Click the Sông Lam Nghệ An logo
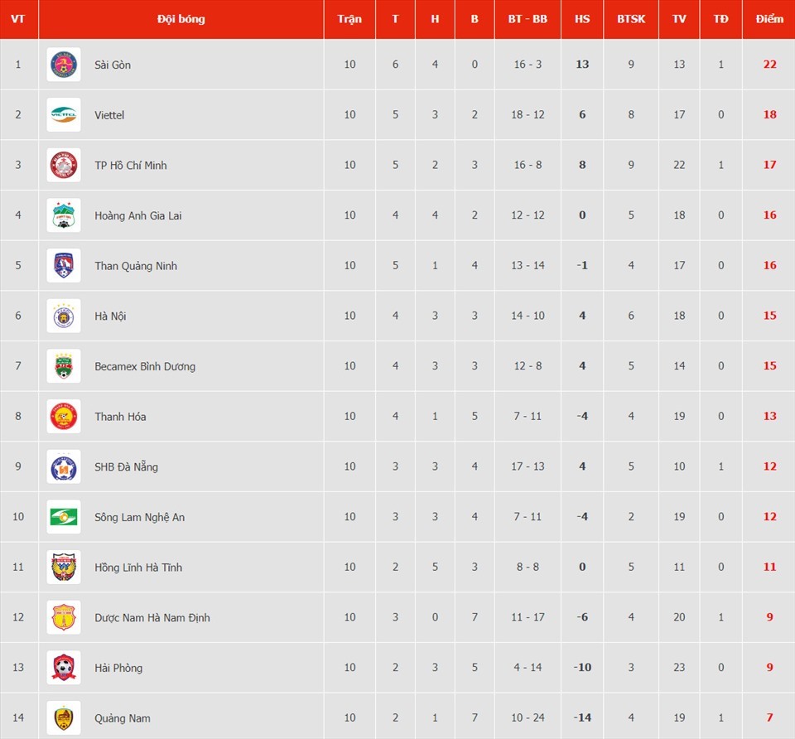This screenshot has width=795, height=739. pyautogui.click(x=64, y=516)
